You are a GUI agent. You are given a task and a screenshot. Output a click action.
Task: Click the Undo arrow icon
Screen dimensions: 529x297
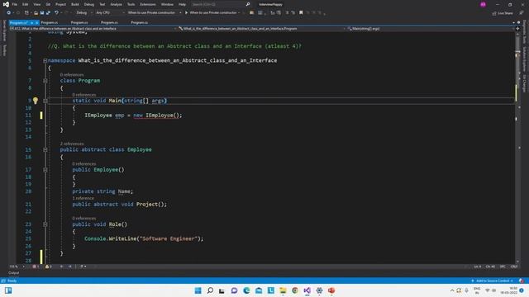[x=56, y=13]
